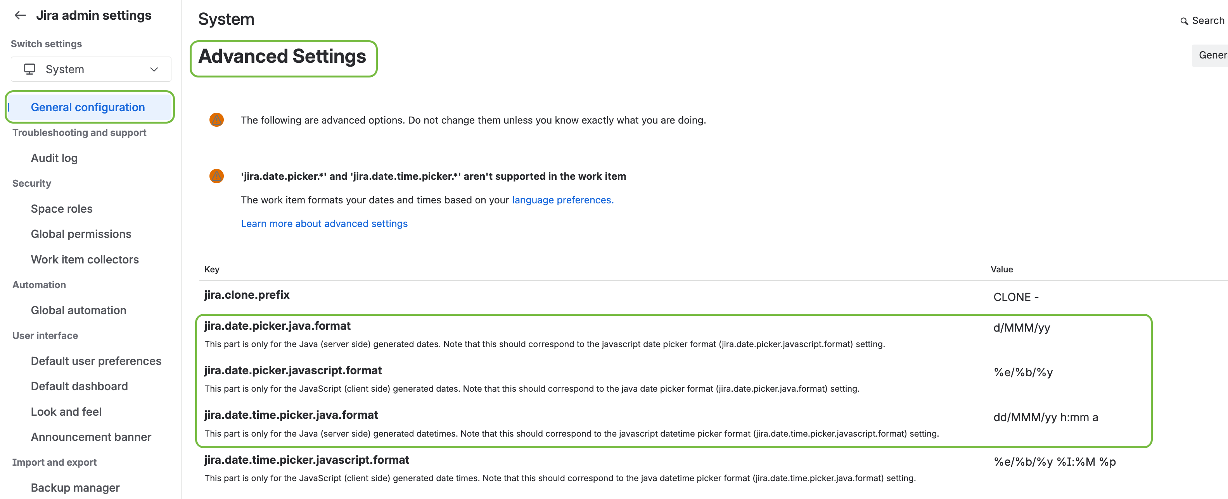Edit the jira.clone.prefix value CLONE -
Image resolution: width=1228 pixels, height=499 pixels.
1016,297
